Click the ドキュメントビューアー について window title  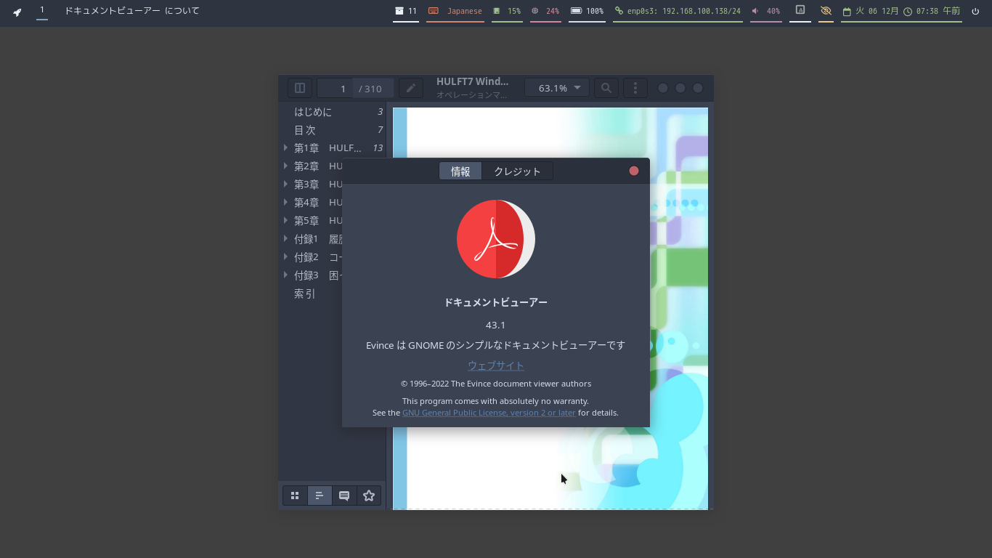coord(132,11)
